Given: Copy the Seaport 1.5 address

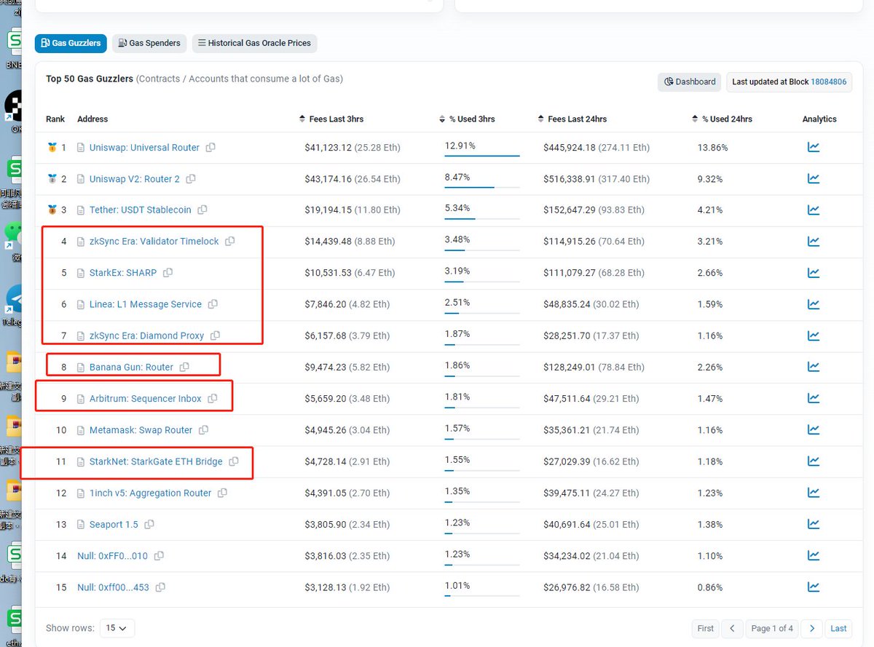Looking at the screenshot, I should (x=149, y=525).
